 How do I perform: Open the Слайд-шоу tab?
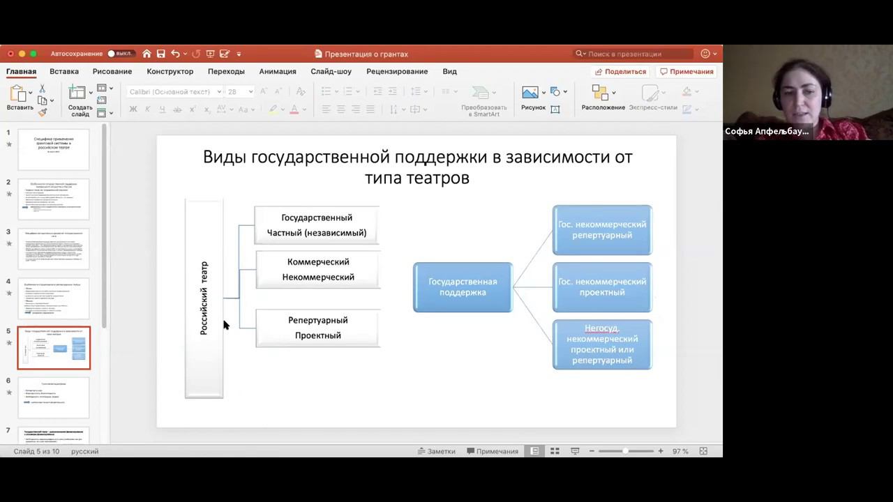(x=331, y=71)
